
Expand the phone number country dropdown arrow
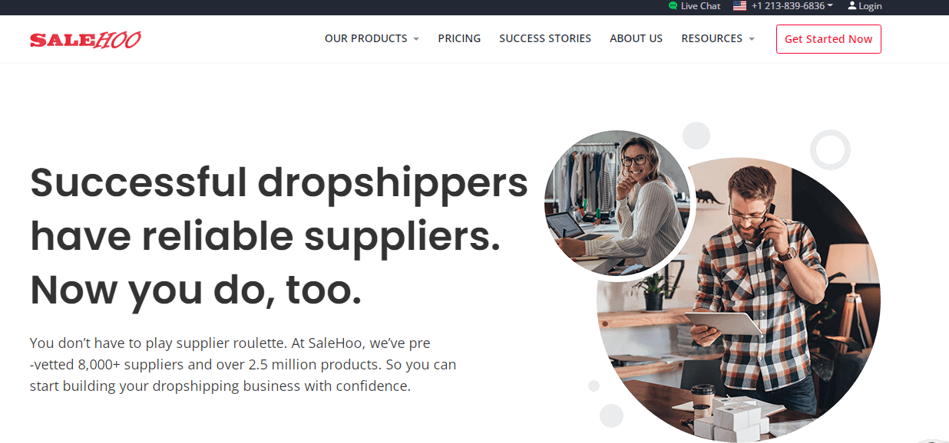point(830,6)
